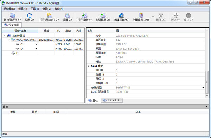Click the Delete (删除) toolbar icon

(161, 15)
